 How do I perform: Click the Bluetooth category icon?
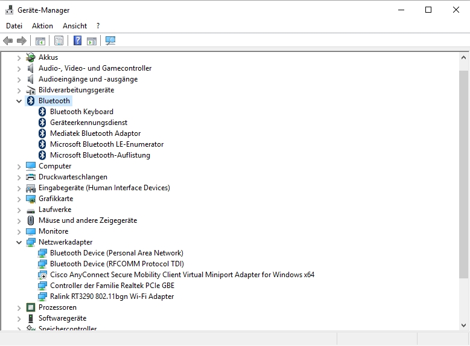[31, 101]
